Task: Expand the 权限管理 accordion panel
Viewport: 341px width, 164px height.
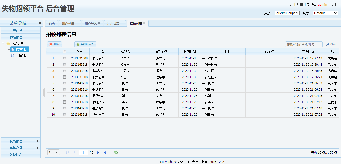Action: pyautogui.click(x=21, y=141)
